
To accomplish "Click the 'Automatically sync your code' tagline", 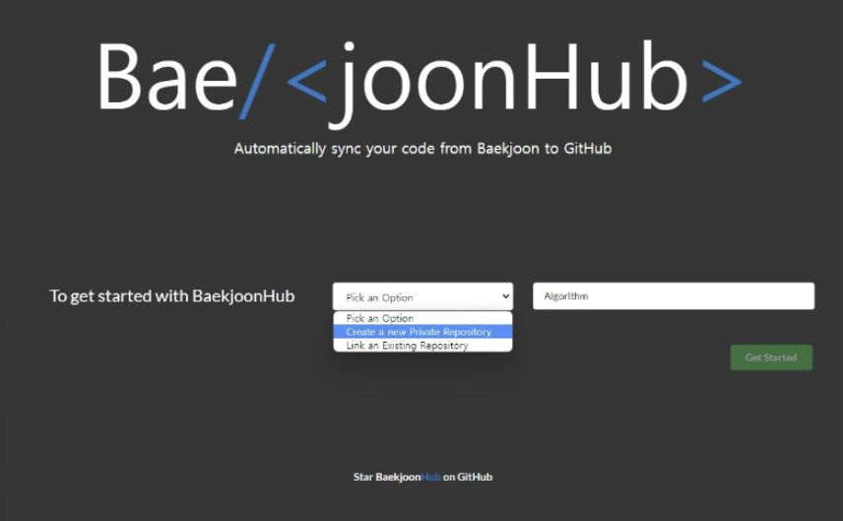I will pyautogui.click(x=422, y=149).
